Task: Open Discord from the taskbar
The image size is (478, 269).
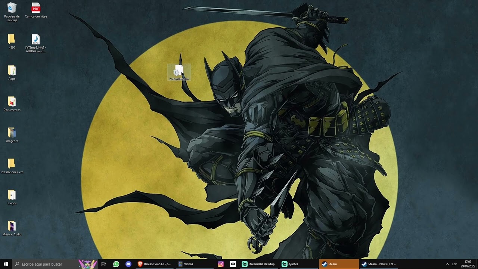Action: point(128,264)
